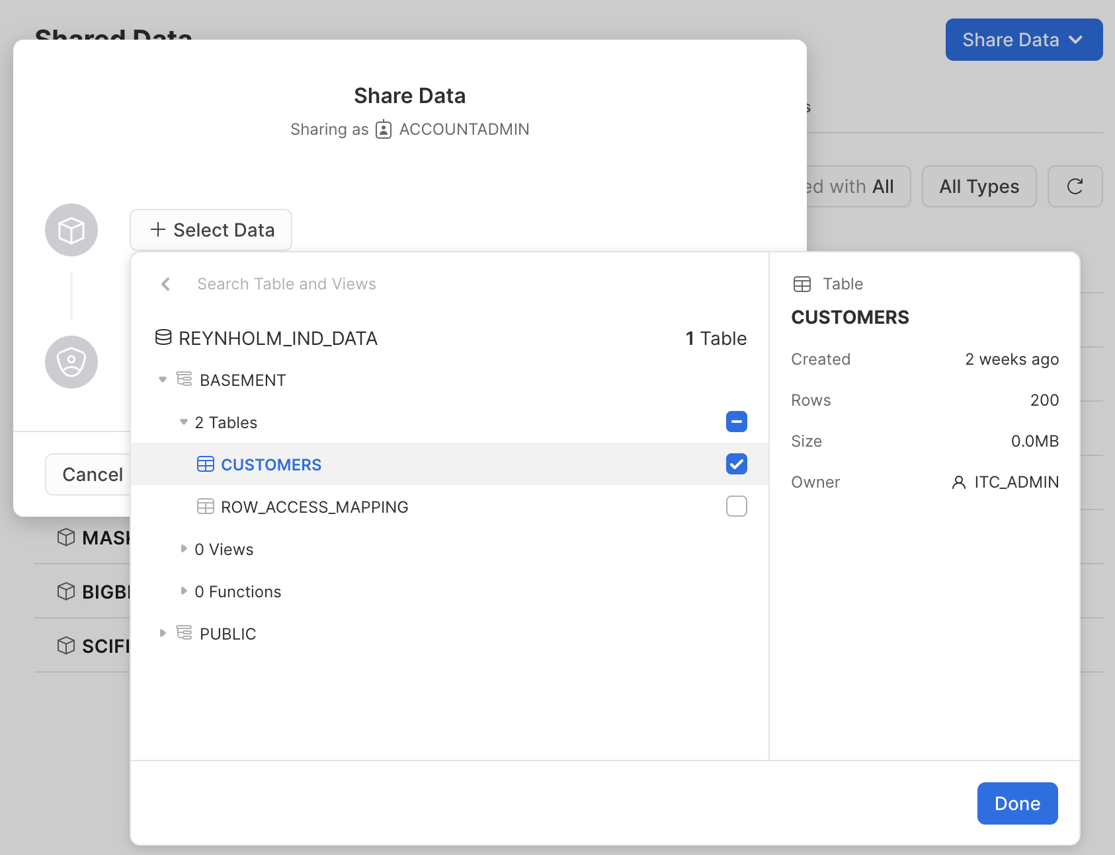This screenshot has height=855, width=1115.
Task: Open the All Types filter
Action: 979,186
